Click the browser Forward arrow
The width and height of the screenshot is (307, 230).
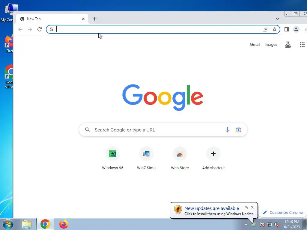click(x=30, y=29)
